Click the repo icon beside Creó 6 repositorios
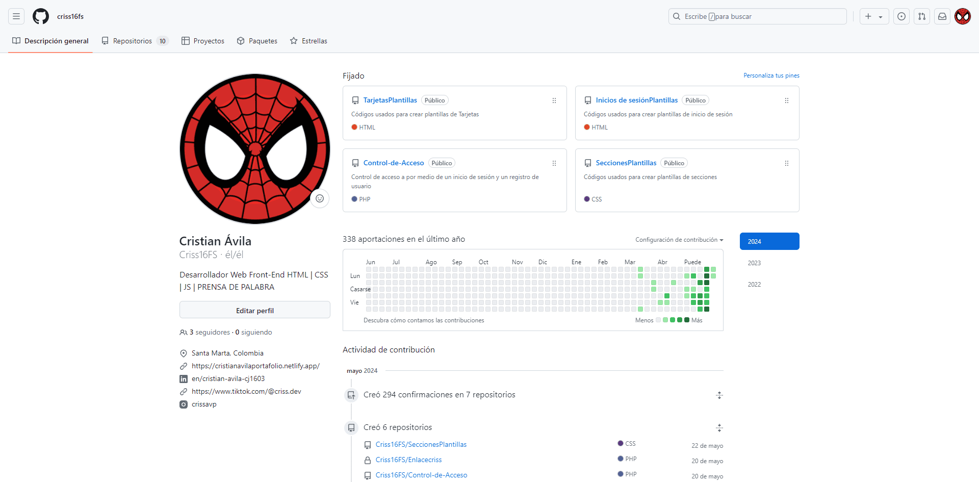This screenshot has height=482, width=979. (351, 427)
